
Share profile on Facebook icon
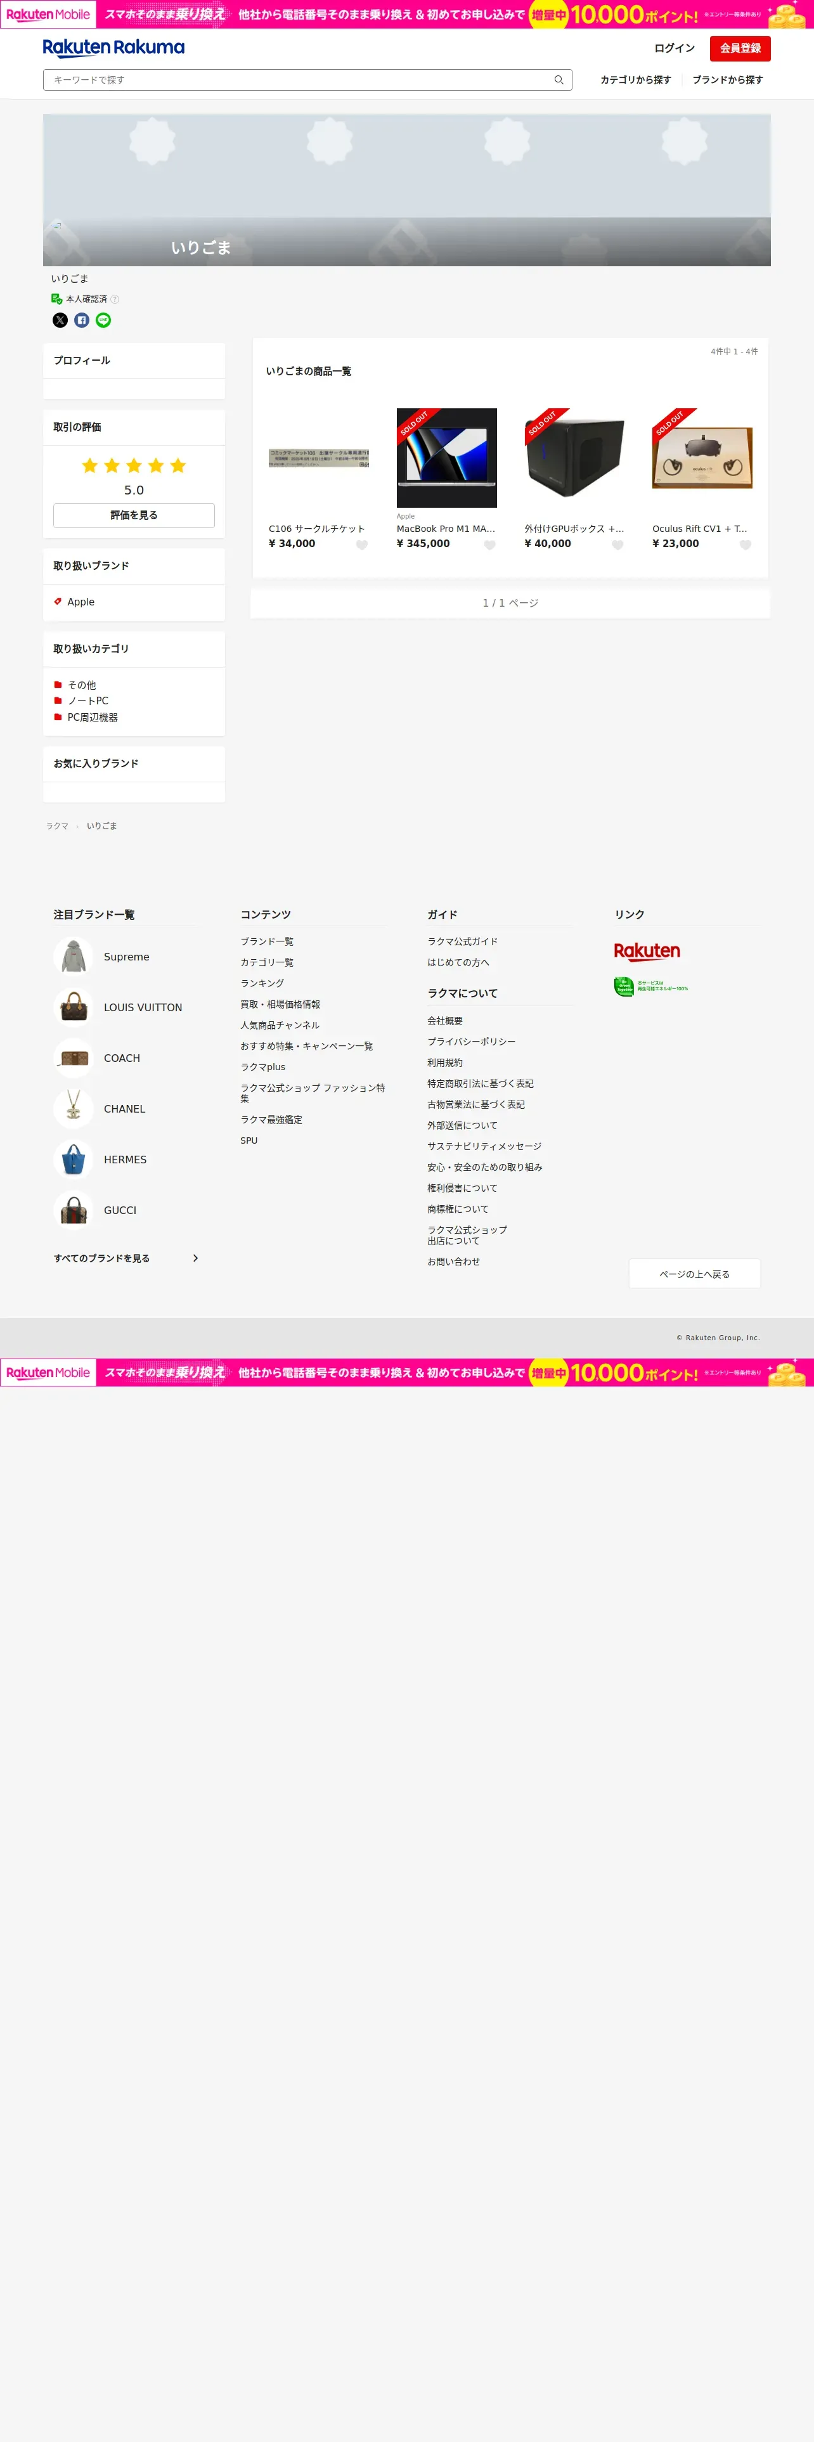(x=82, y=320)
